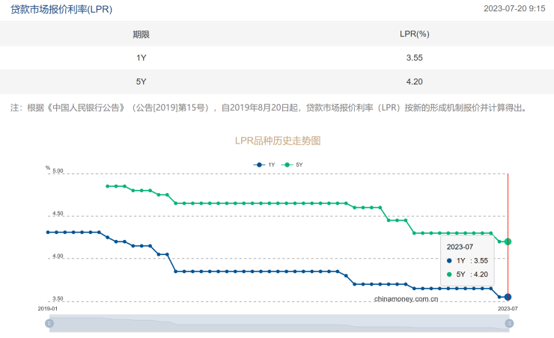Click the 4.00 y-axis label
The height and width of the screenshot is (338, 554).
[x=58, y=256]
